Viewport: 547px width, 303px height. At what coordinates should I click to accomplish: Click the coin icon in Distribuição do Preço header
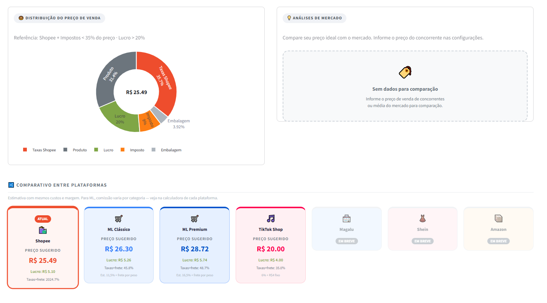coord(21,18)
